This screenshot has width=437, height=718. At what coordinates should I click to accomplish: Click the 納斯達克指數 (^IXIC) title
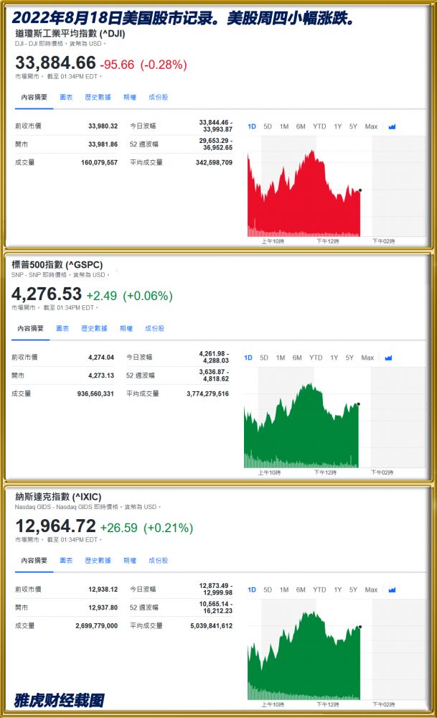coord(58,497)
